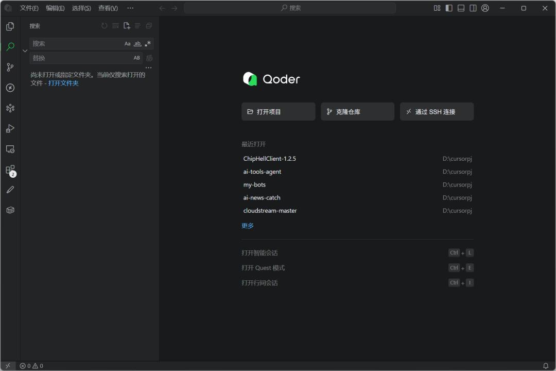Open the 文件(F) menu

point(29,8)
